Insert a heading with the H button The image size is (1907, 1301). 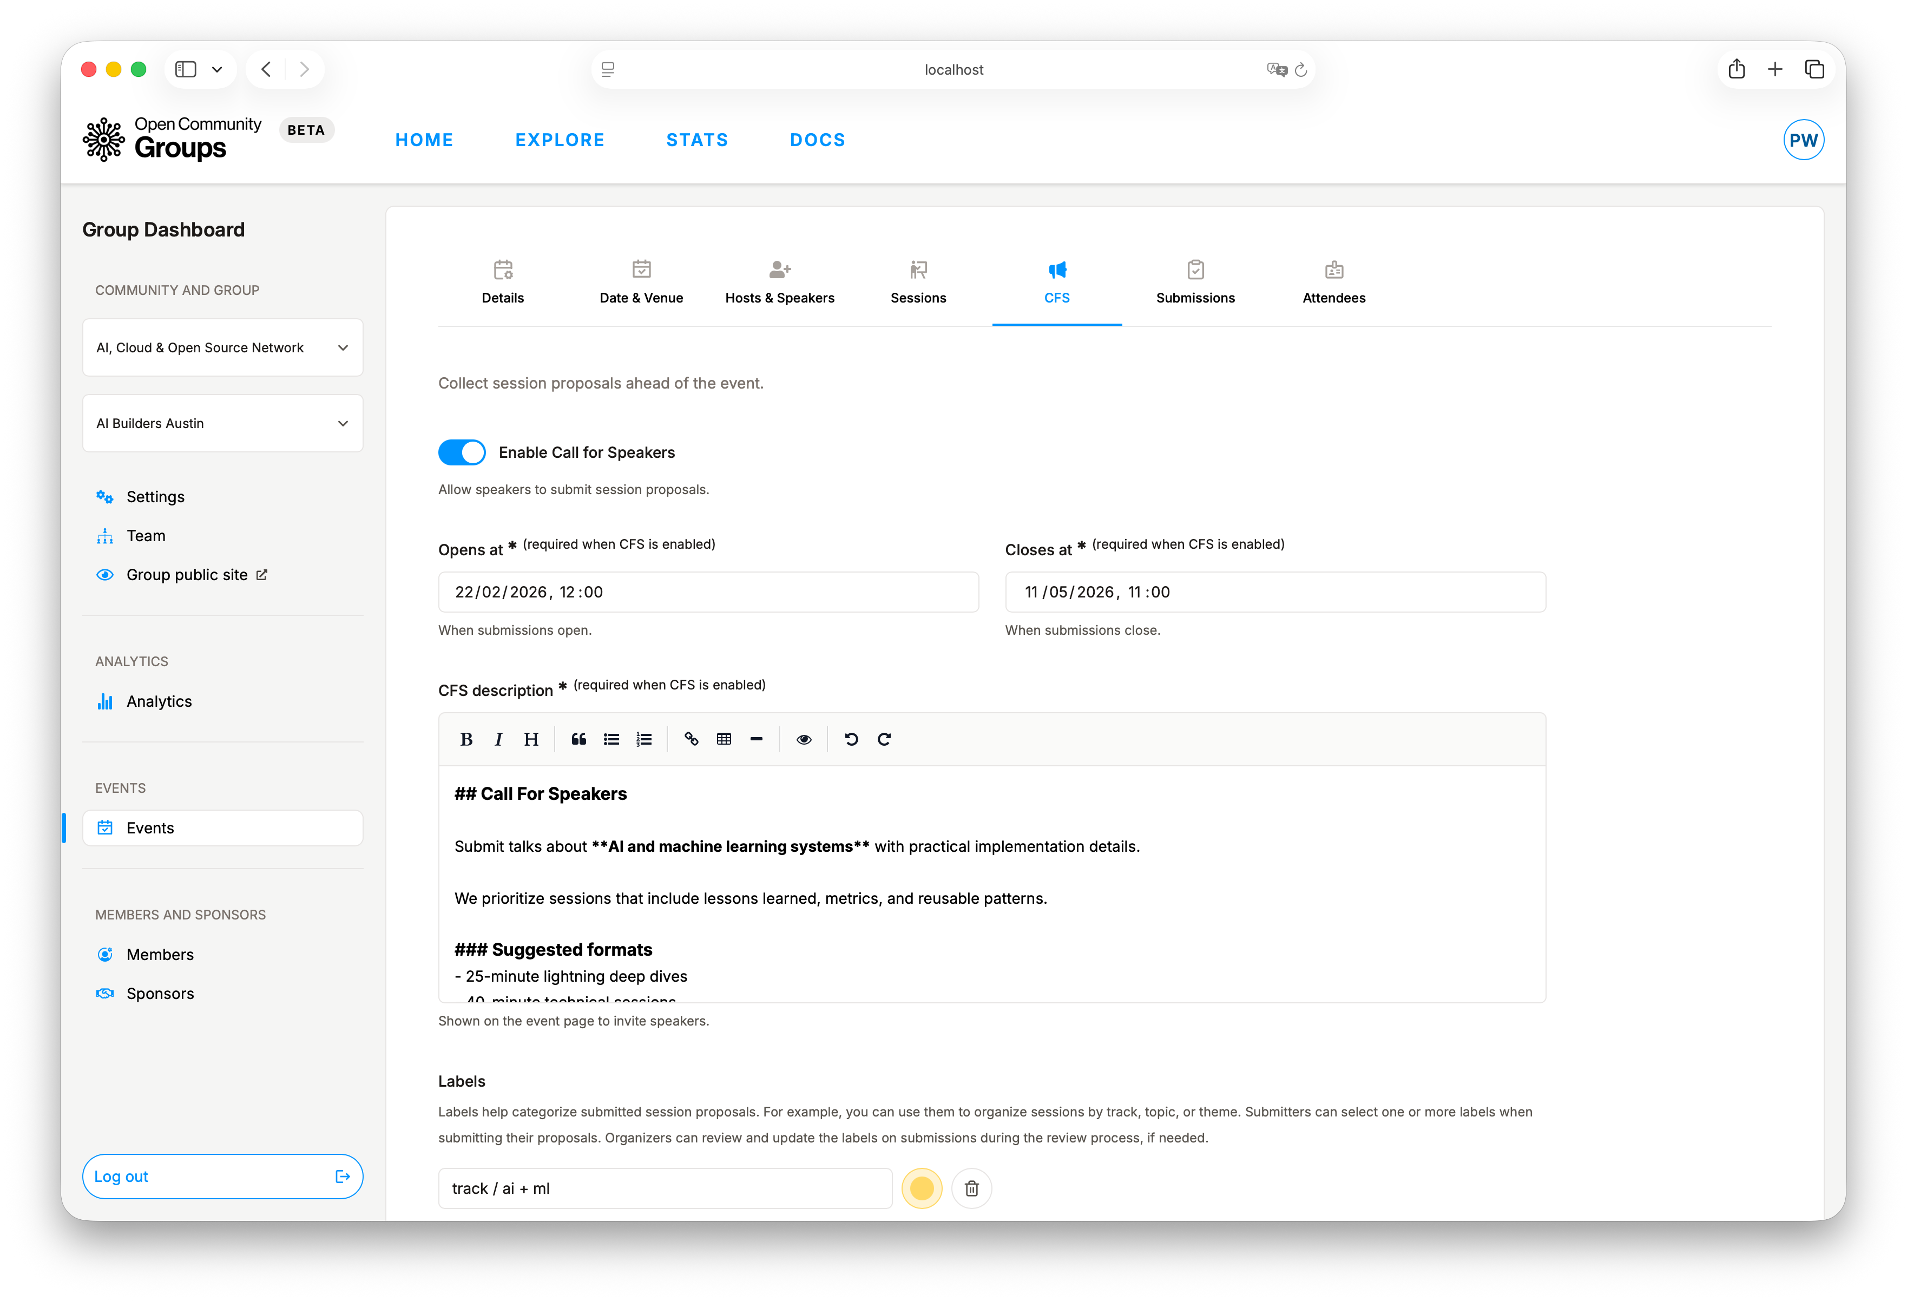point(531,740)
